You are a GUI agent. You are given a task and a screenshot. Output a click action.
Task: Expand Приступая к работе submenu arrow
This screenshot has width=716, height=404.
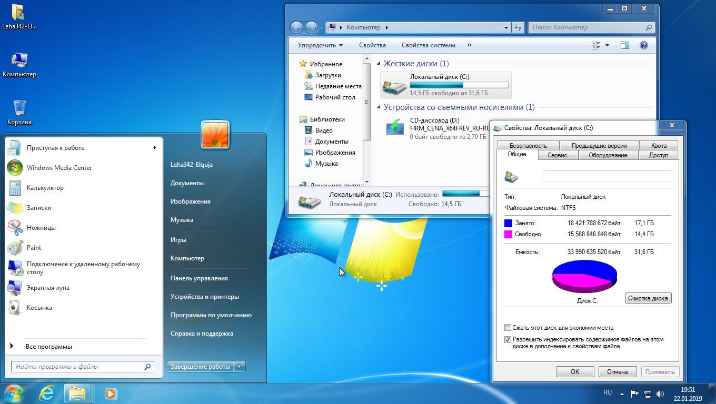click(x=154, y=148)
